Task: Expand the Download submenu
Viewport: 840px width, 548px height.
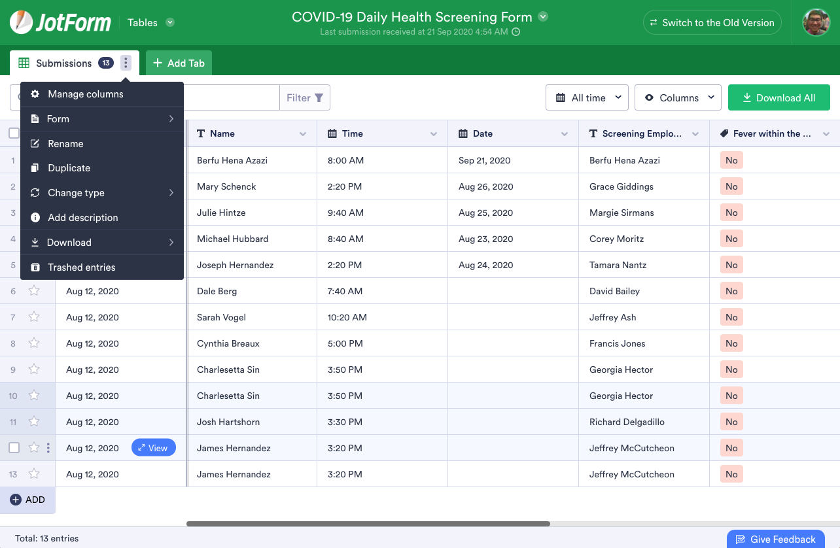Action: tap(102, 243)
